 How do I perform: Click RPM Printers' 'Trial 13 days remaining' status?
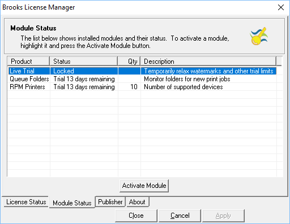click(84, 87)
